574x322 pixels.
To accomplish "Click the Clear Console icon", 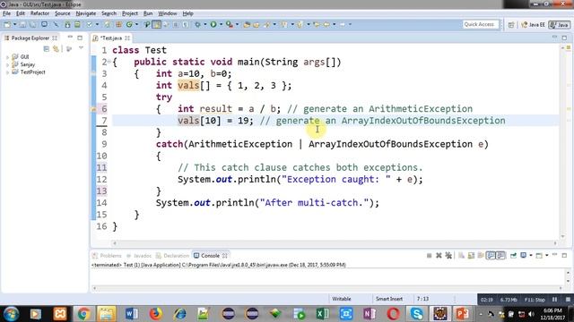I will (x=461, y=256).
